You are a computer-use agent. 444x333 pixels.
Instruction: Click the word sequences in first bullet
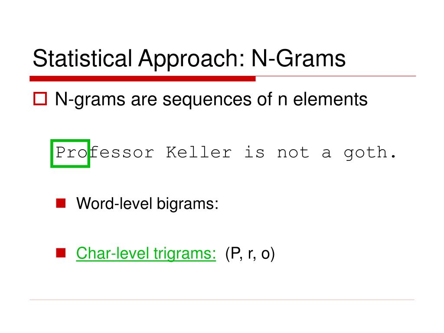click(207, 100)
